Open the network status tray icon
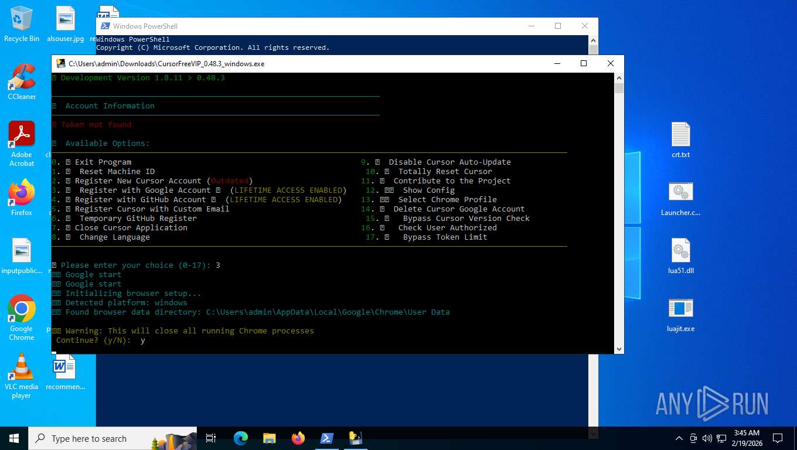Image resolution: width=797 pixels, height=450 pixels. (x=720, y=438)
